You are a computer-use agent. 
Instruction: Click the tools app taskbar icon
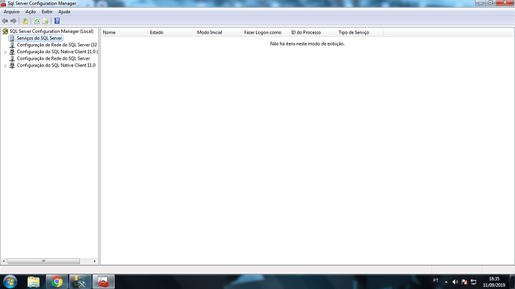pos(80,282)
